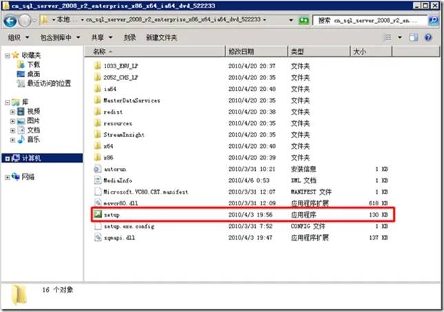Open the 共享 menu
Image resolution: width=444 pixels, height=312 pixels.
(x=101, y=37)
